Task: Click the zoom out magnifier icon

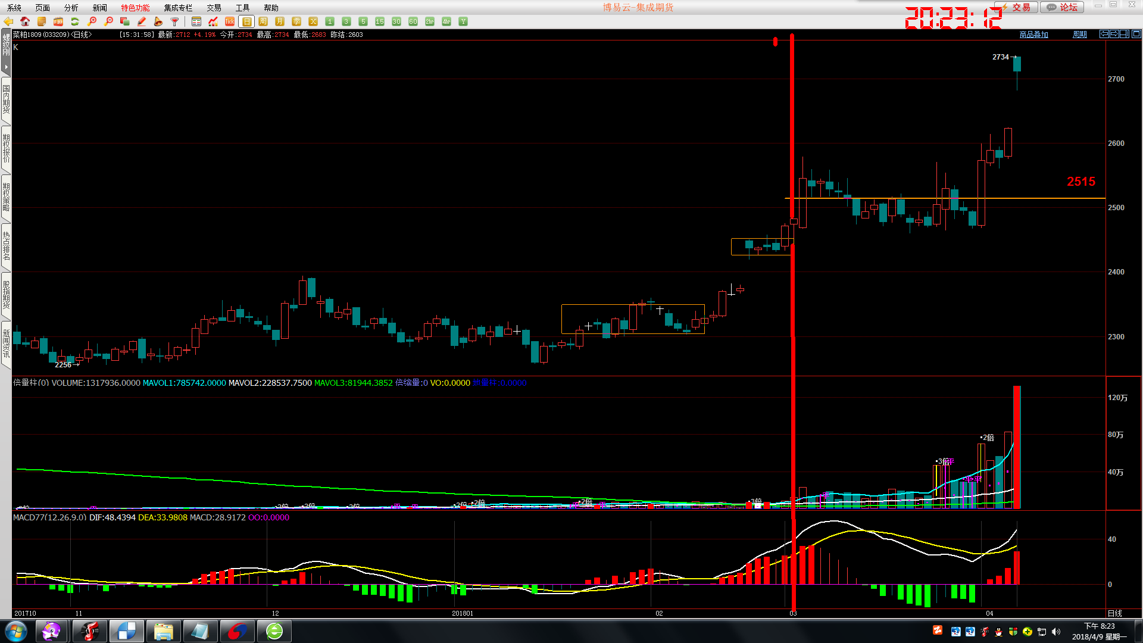Action: point(108,21)
